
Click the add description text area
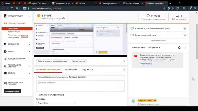pos(80,86)
